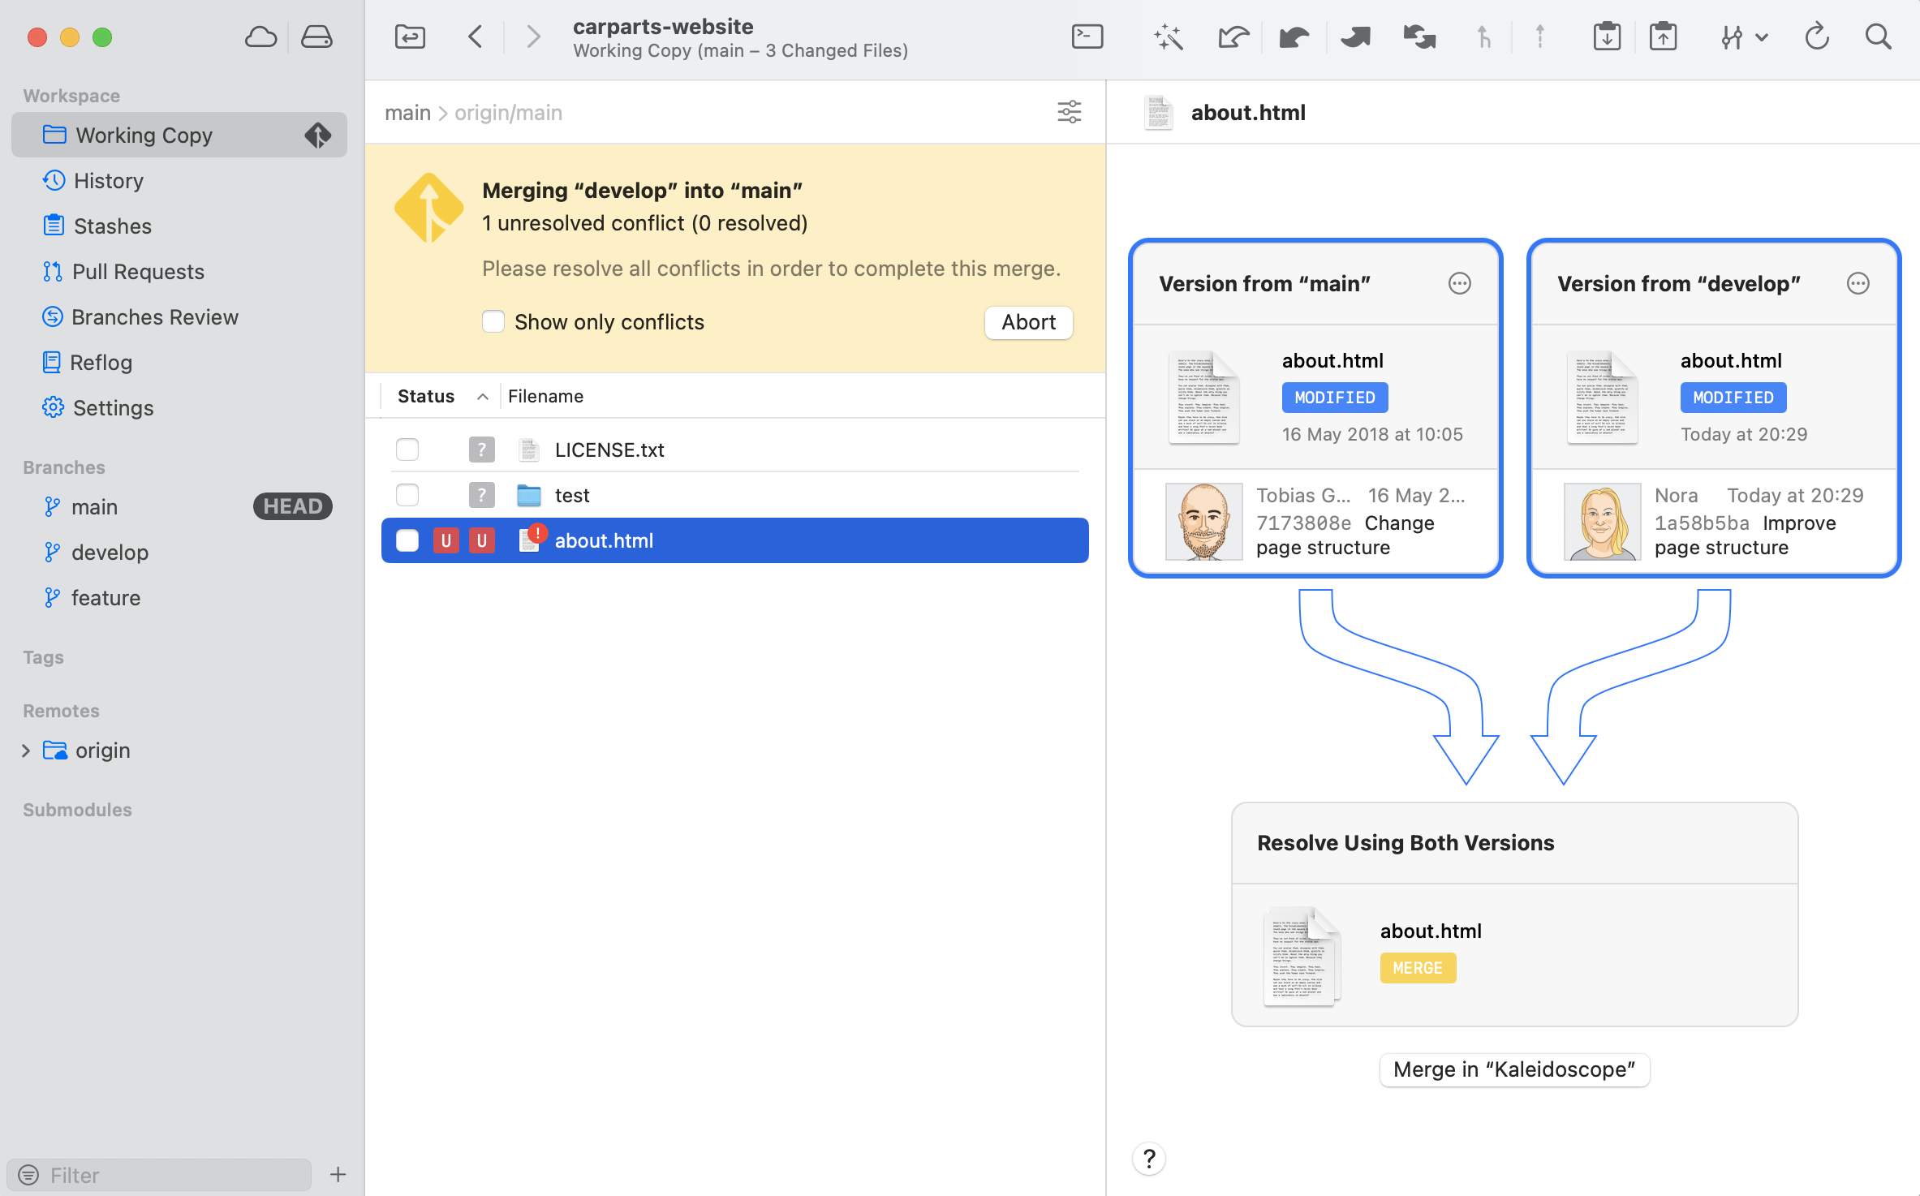Click the stash changes toolbar icon
Screen dimensions: 1920x1196
coord(1606,37)
